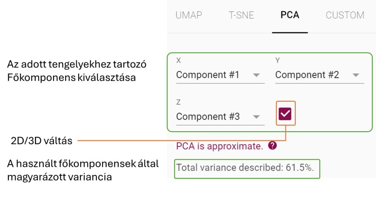Screen dimensions: 376x206
Task: Open the Y axis Component #2 dropdown
Action: coord(319,75)
